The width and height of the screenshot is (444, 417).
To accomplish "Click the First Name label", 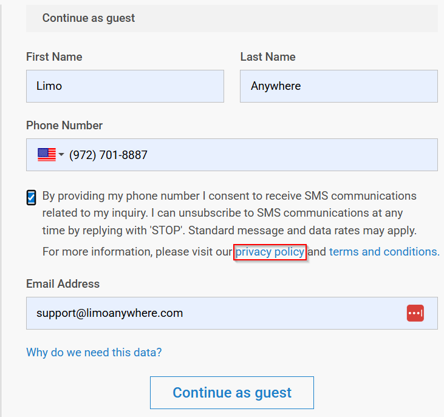I will tap(54, 57).
